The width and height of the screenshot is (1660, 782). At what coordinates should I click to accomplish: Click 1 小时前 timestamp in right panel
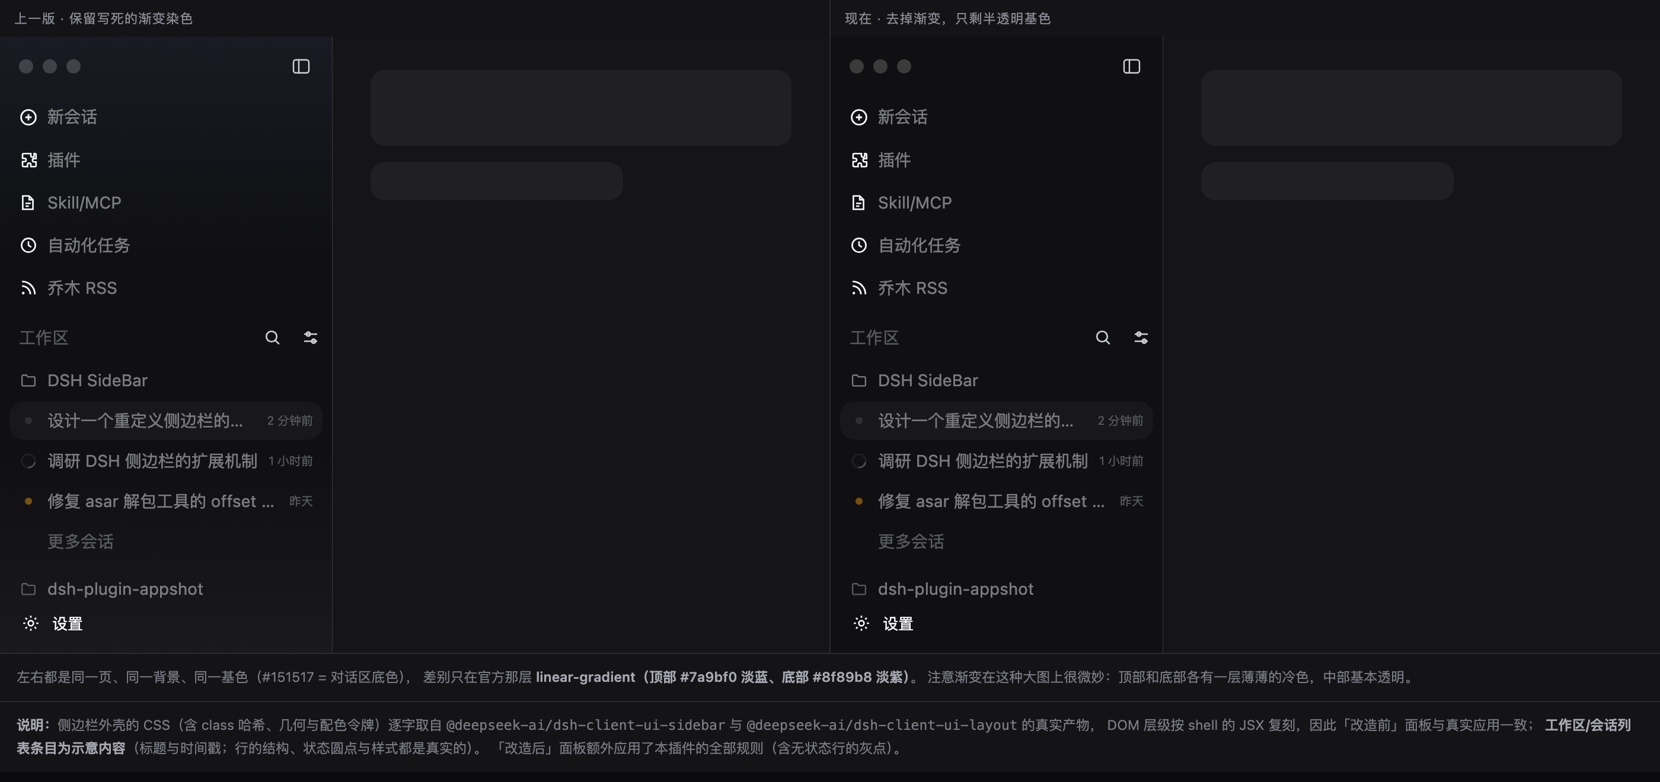[1121, 461]
